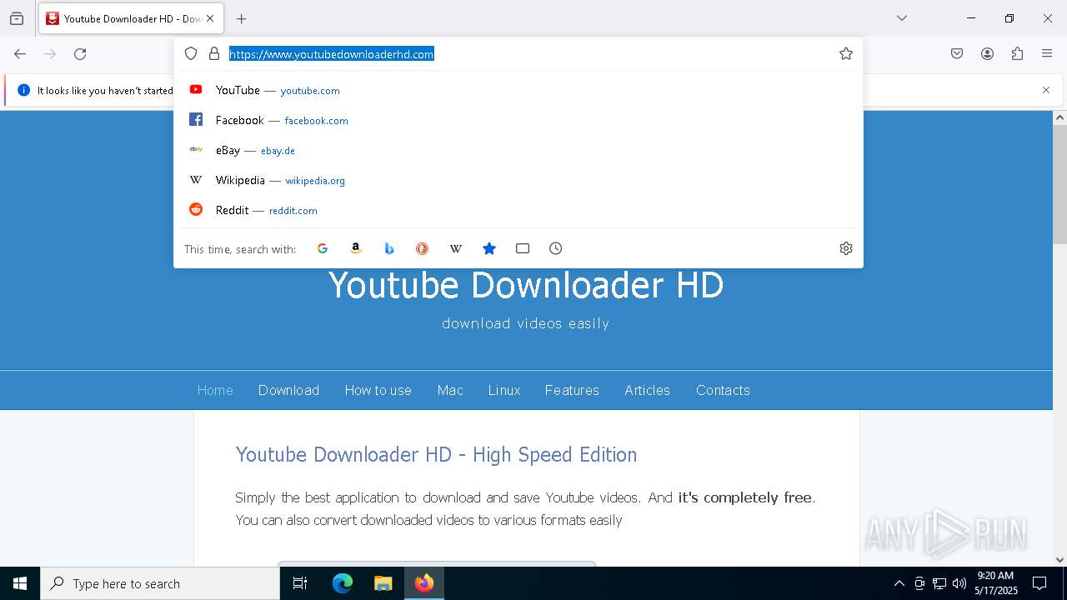Viewport: 1067px width, 600px height.
Task: Open the Articles menu item
Action: click(647, 390)
